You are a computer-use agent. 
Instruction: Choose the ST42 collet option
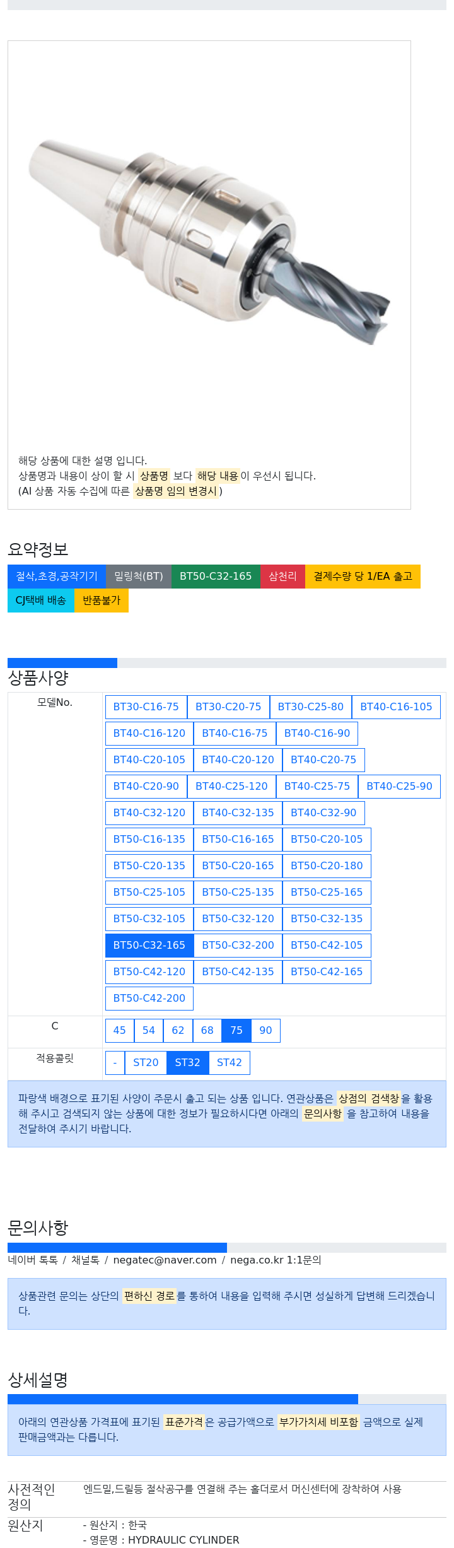[229, 1062]
